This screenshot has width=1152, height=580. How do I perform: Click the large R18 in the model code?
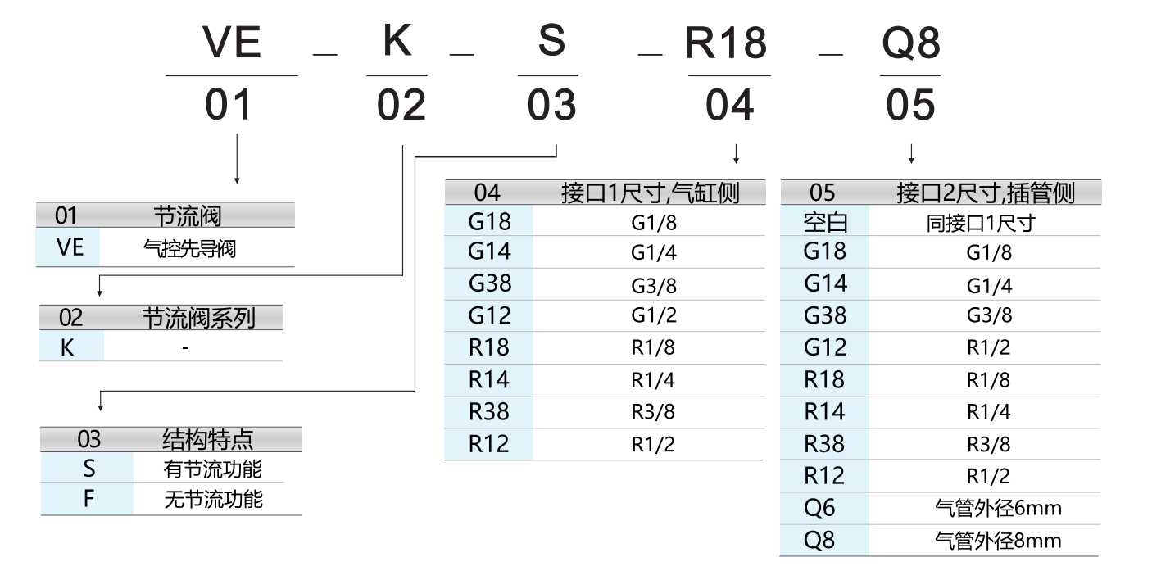pos(726,43)
